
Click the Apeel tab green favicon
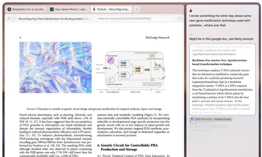pos(52,9)
